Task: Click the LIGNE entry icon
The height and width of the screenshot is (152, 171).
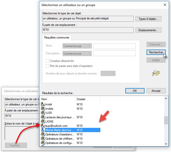Action: (43, 122)
